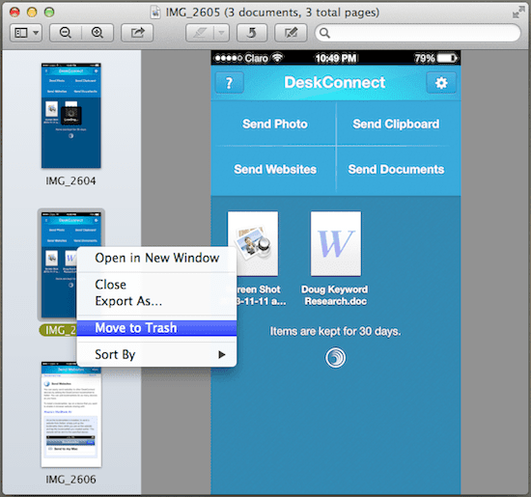
Task: Click the Claro carrier label
Action: pyautogui.click(x=257, y=58)
